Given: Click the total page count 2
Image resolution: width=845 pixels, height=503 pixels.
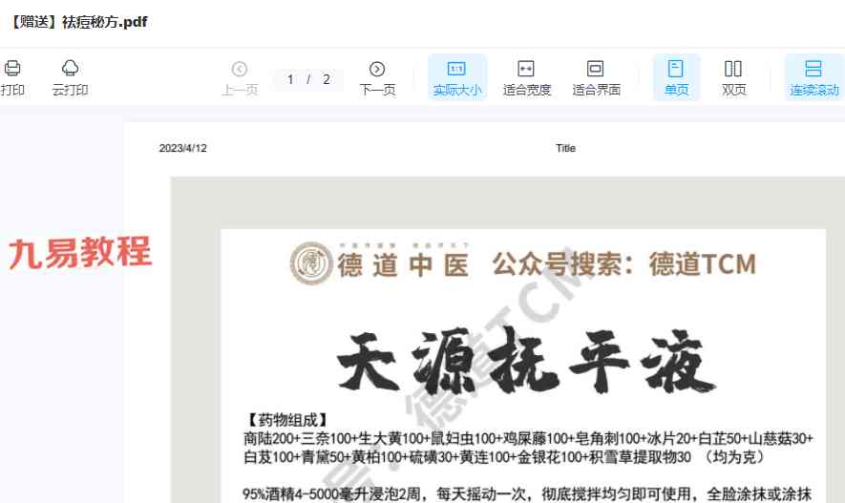Looking at the screenshot, I should coord(326,79).
